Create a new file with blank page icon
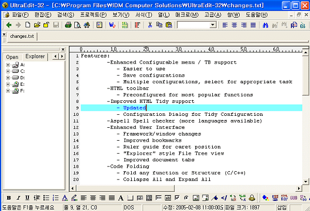 pyautogui.click(x=28, y=25)
